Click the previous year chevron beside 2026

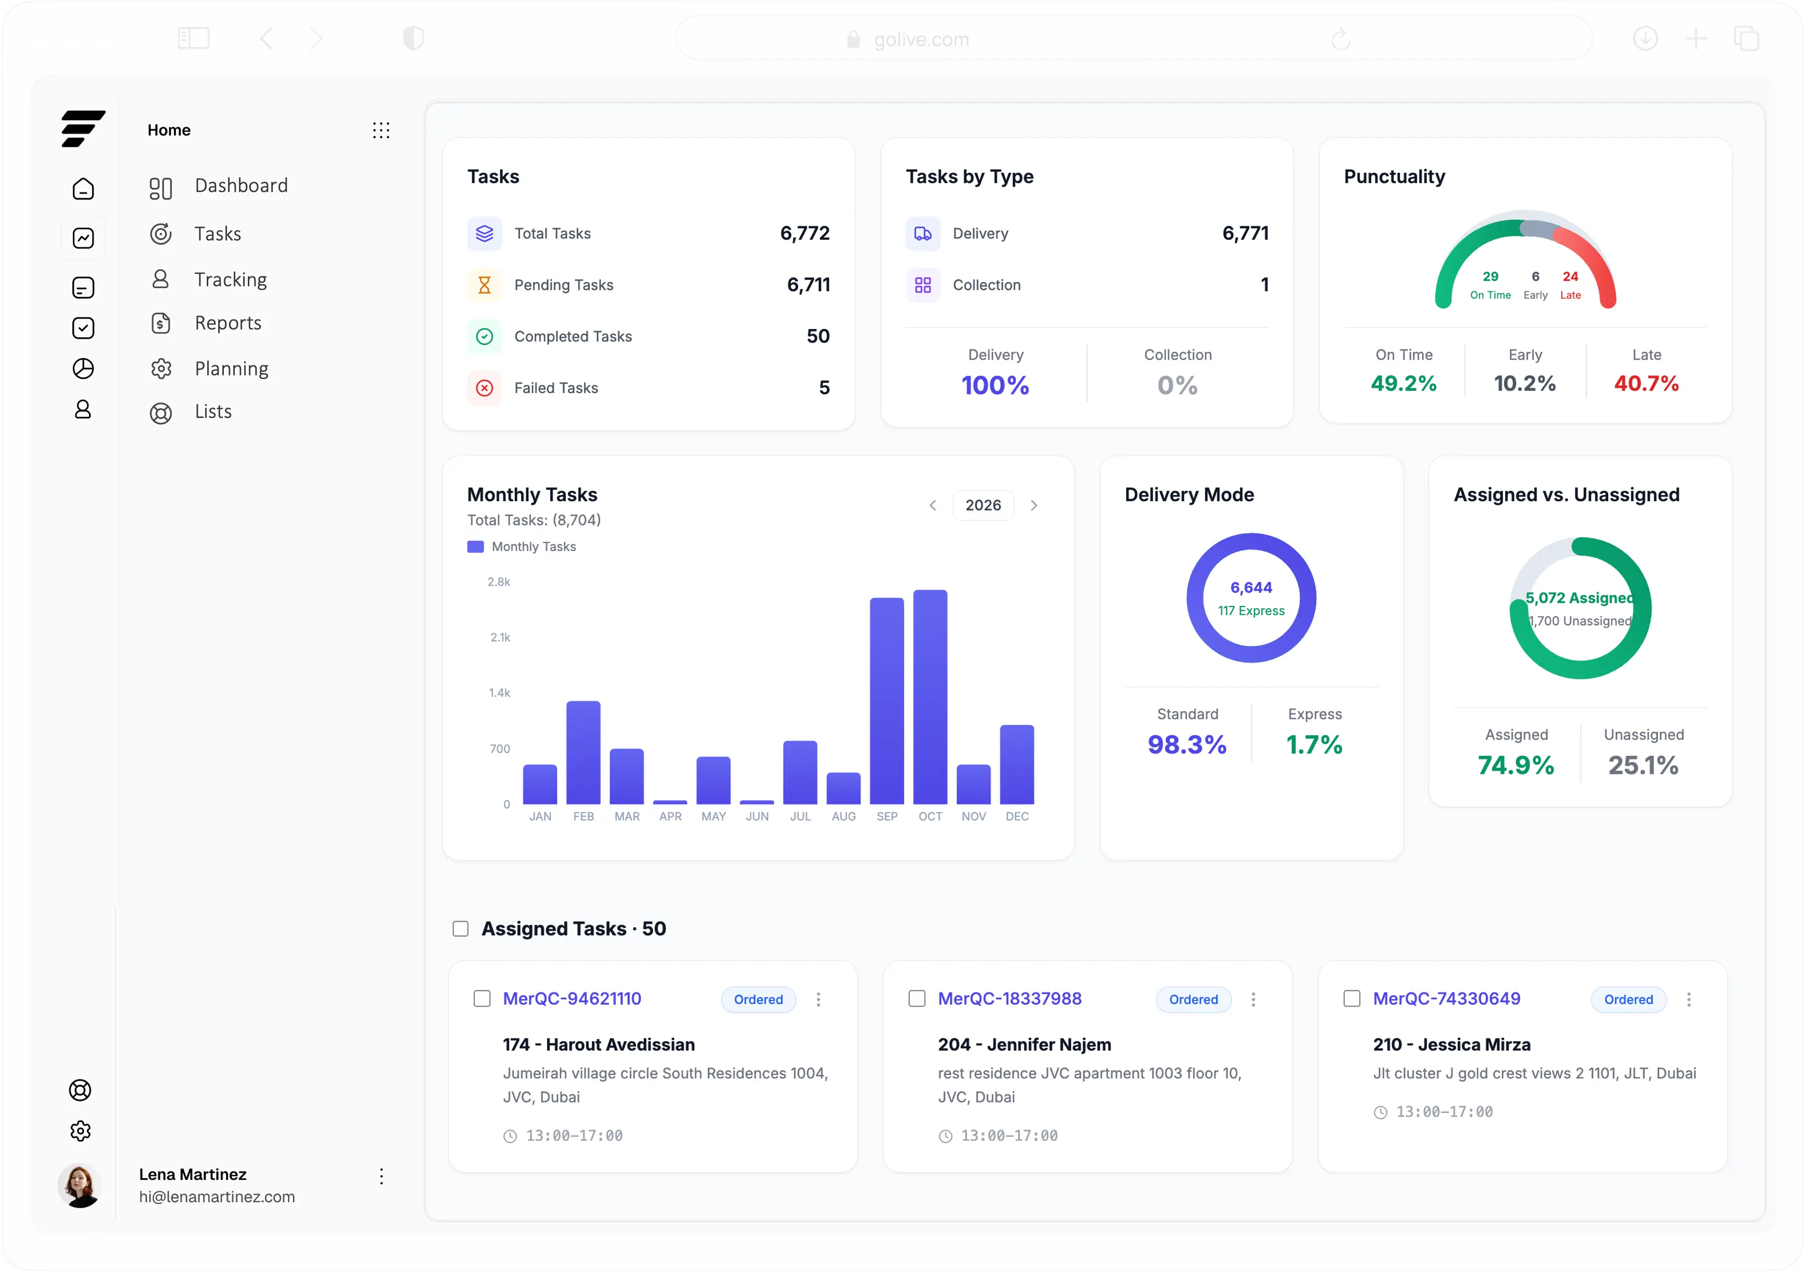click(x=933, y=505)
